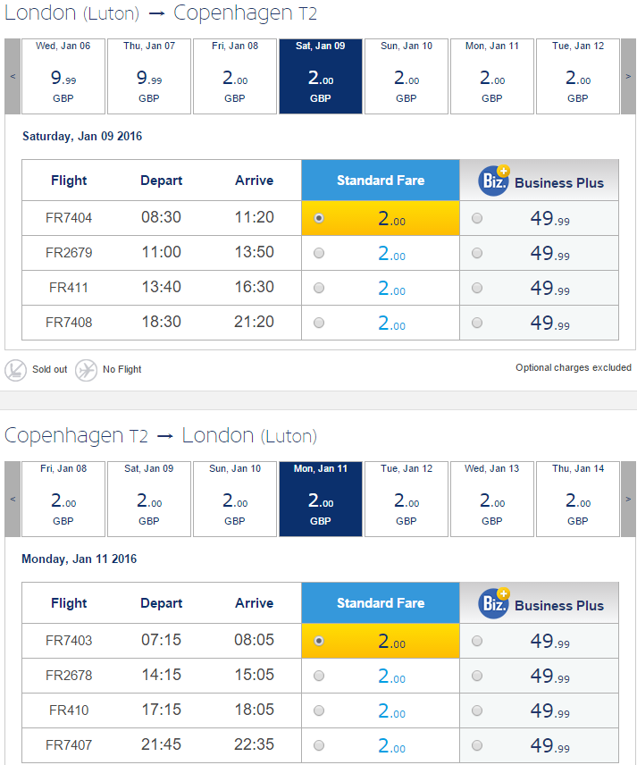Choose Business Plus fare for FR7407
This screenshot has width=637, height=765.
[x=477, y=745]
